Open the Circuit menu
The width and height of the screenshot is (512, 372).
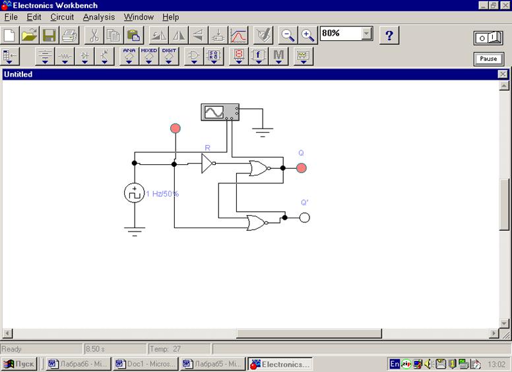62,17
